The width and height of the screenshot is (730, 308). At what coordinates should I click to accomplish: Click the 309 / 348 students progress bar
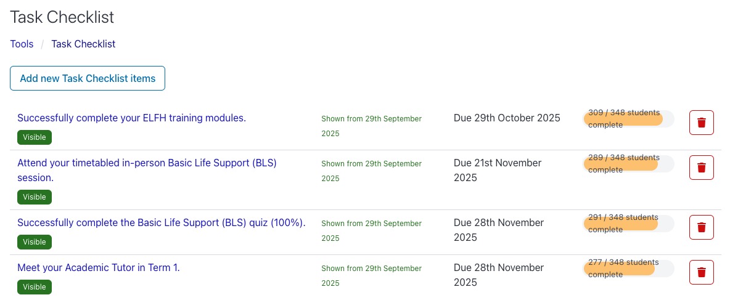tap(628, 119)
